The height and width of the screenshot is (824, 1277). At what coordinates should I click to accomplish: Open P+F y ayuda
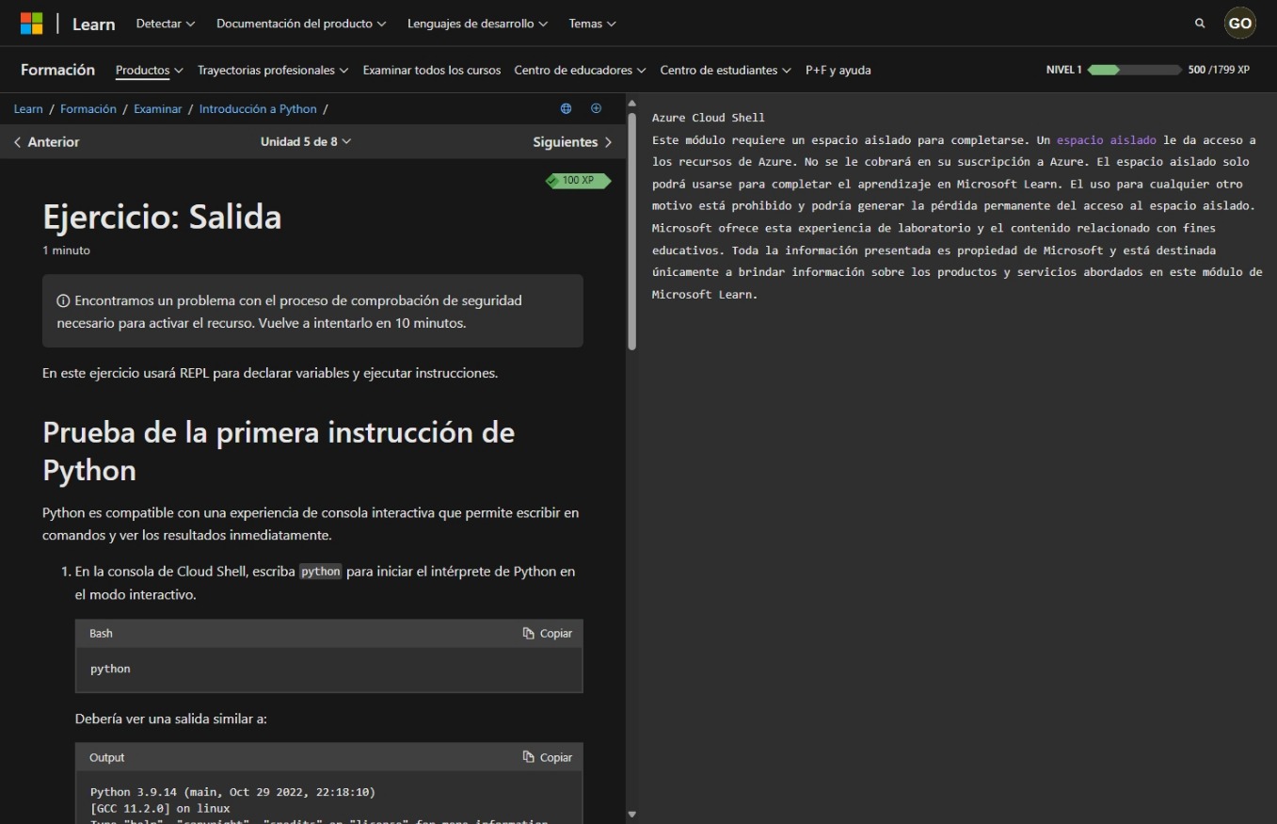click(x=838, y=71)
